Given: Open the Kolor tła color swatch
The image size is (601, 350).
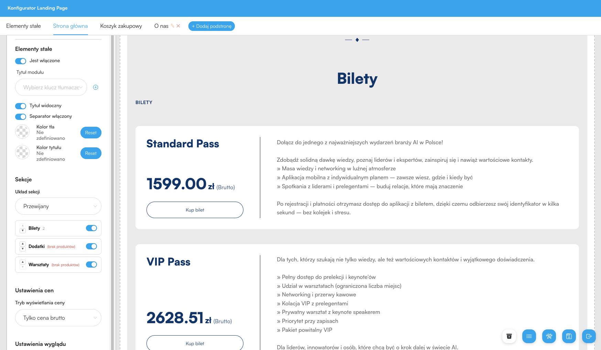Looking at the screenshot, I should 23,132.
